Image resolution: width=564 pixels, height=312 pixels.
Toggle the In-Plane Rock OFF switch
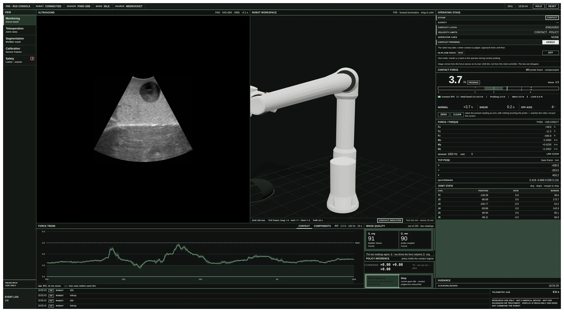pos(550,53)
